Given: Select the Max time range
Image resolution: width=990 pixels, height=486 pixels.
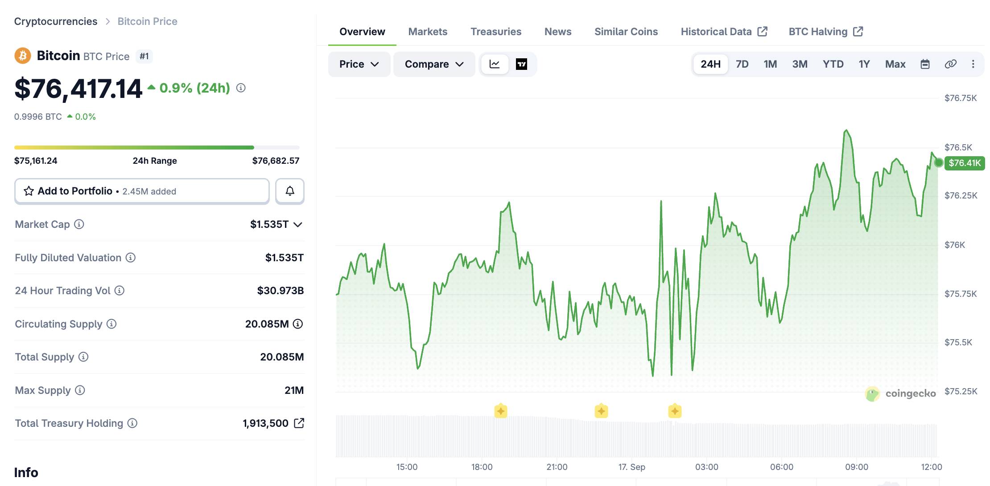Looking at the screenshot, I should click(x=895, y=64).
